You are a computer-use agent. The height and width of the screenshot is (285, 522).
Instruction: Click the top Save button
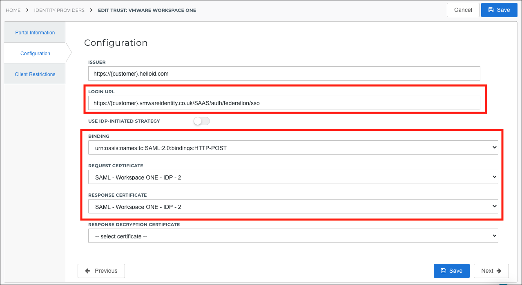tap(499, 10)
